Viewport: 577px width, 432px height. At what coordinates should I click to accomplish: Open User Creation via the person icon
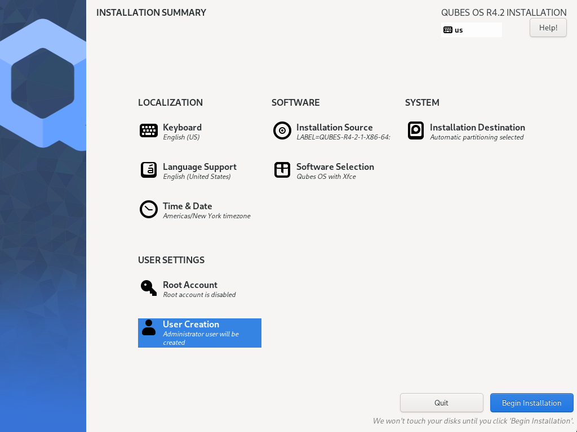coord(148,327)
